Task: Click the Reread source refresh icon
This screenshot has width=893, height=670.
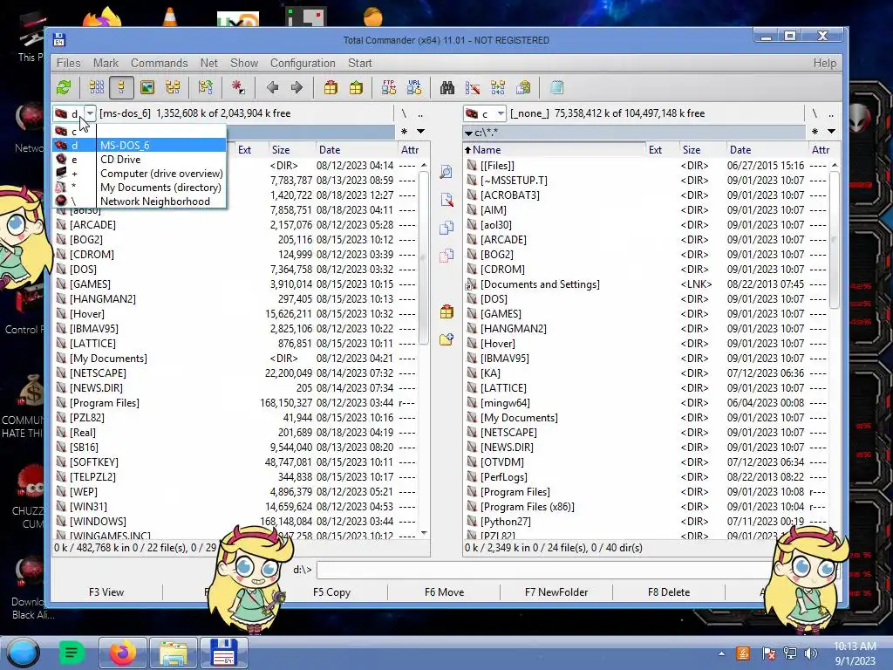Action: 64,88
